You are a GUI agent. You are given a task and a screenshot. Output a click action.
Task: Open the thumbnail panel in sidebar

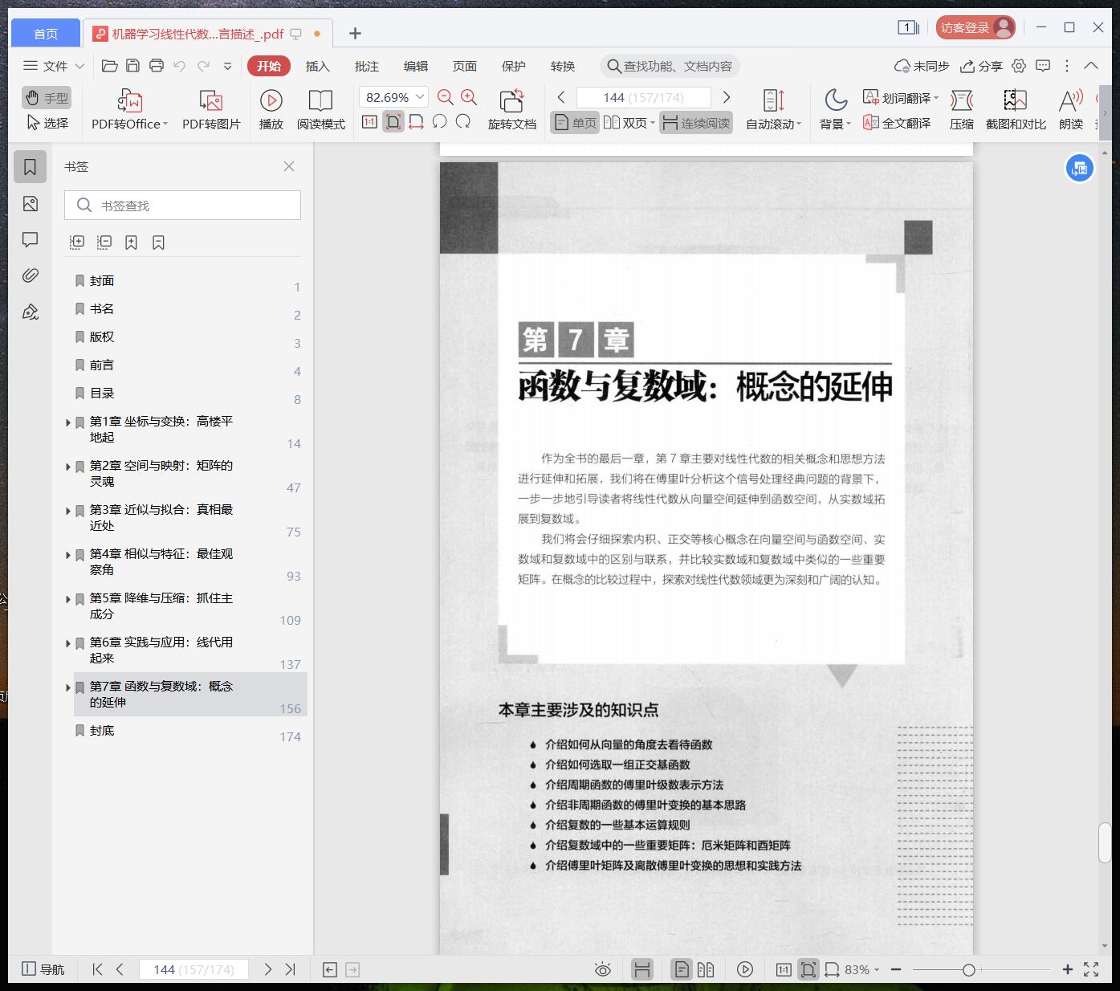(31, 204)
